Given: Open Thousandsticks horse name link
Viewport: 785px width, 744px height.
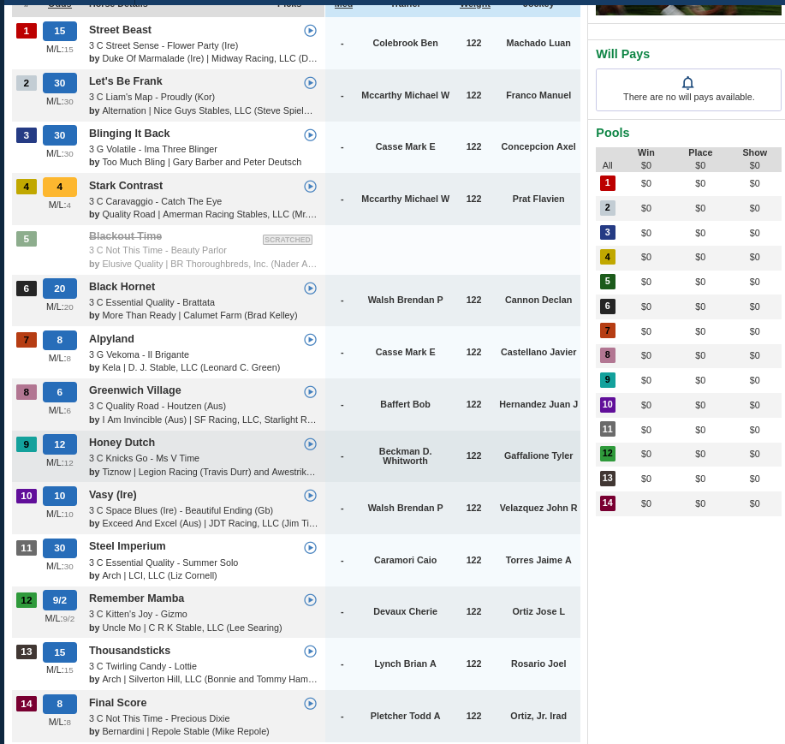Looking at the screenshot, I should [129, 651].
